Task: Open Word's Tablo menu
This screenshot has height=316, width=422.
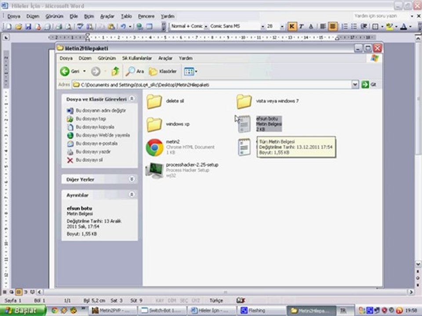Action: coord(126,16)
